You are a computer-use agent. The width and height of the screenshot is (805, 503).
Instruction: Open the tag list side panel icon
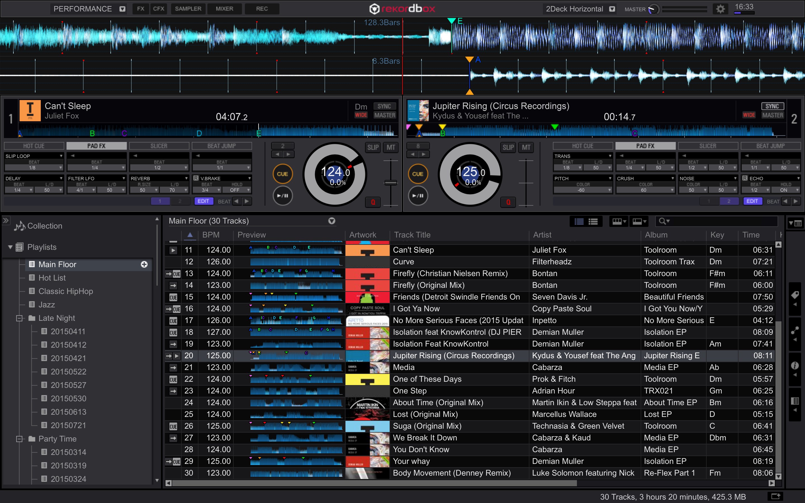795,295
